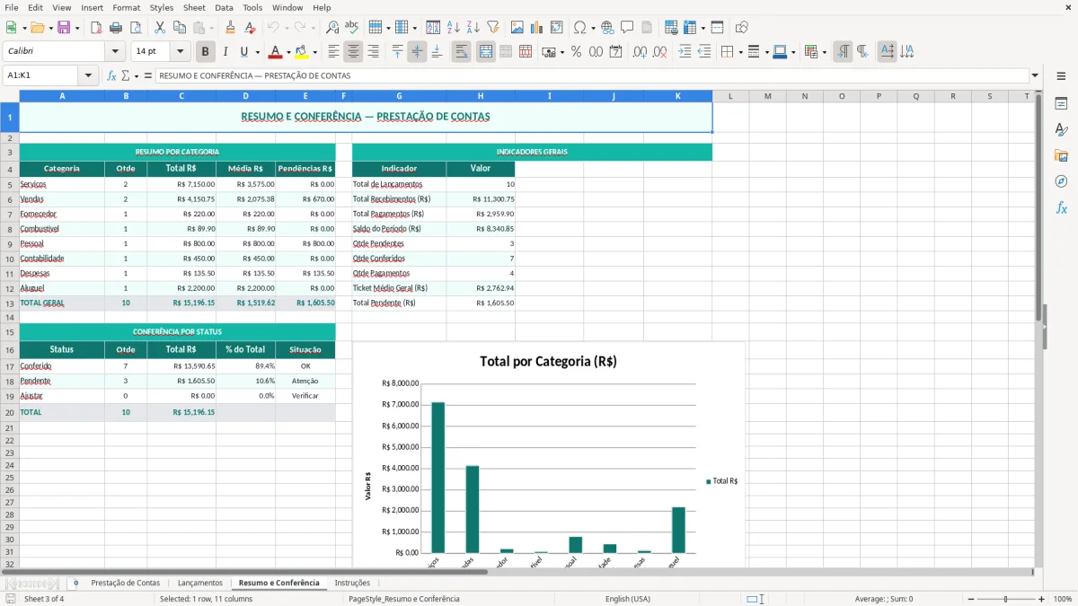Open the Sheet menu
Viewport: 1078px width, 606px height.
point(194,7)
